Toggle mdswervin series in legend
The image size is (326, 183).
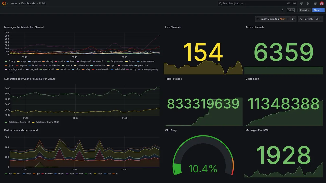83,65
